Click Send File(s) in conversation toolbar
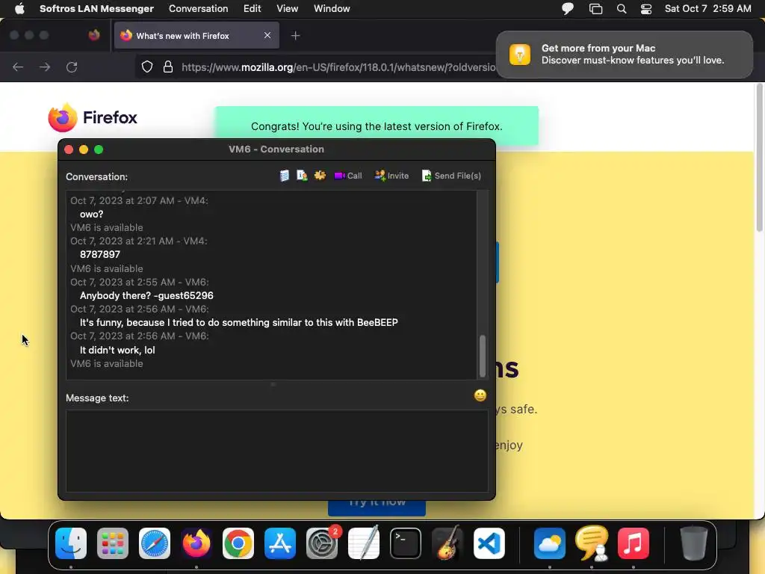This screenshot has height=574, width=765. click(451, 176)
